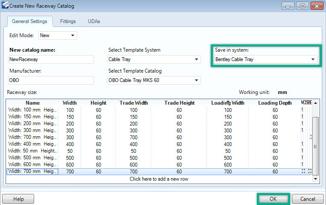Click the OK button
This screenshot has height=205, width=326.
pos(273,199)
